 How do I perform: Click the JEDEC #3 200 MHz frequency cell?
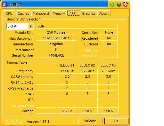tap(108, 71)
